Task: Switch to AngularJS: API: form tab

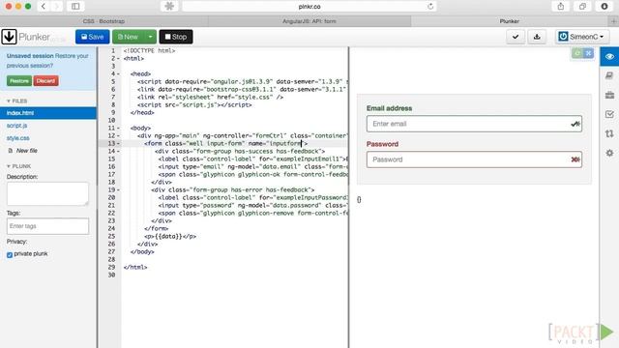Action: point(309,21)
